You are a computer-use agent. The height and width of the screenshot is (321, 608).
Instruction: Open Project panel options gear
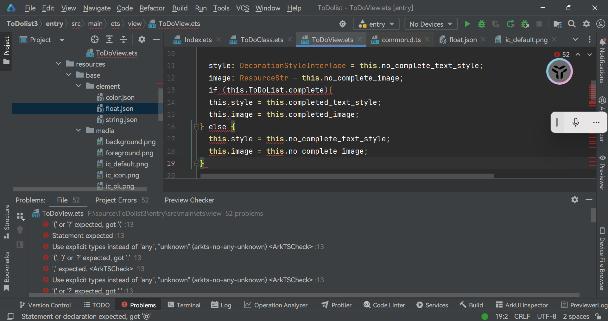(142, 40)
